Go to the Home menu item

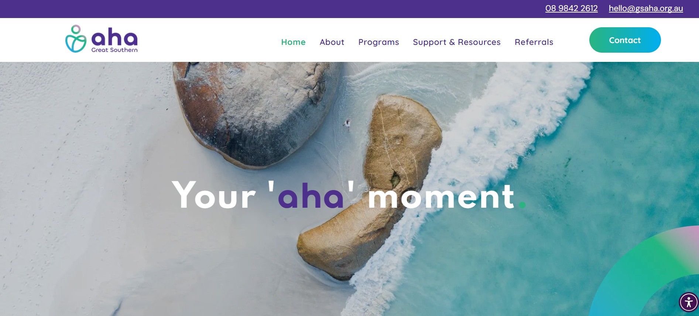pyautogui.click(x=293, y=42)
